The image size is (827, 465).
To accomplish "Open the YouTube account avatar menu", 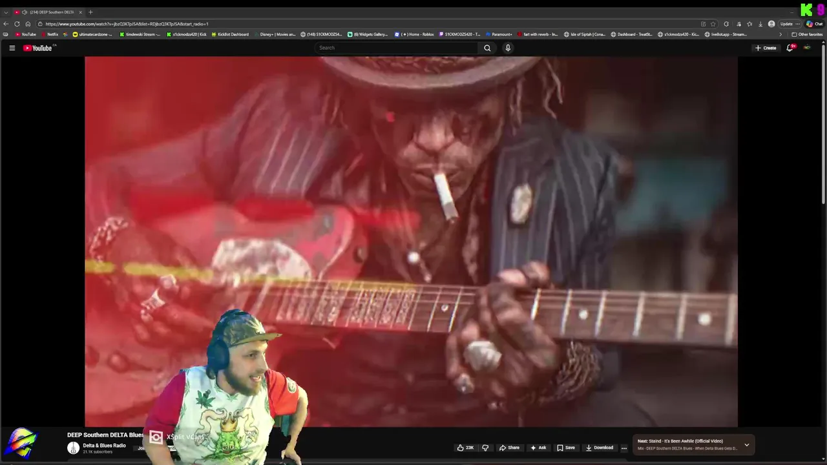I will pyautogui.click(x=807, y=48).
